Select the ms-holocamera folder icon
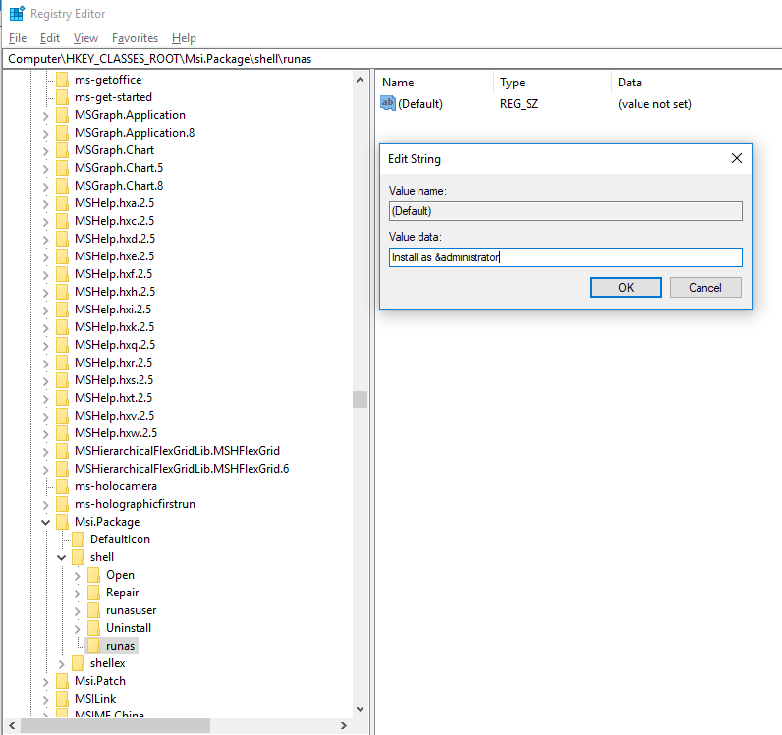782x735 pixels. click(x=63, y=486)
